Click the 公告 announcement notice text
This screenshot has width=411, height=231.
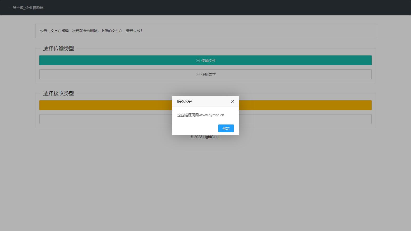tap(91, 31)
